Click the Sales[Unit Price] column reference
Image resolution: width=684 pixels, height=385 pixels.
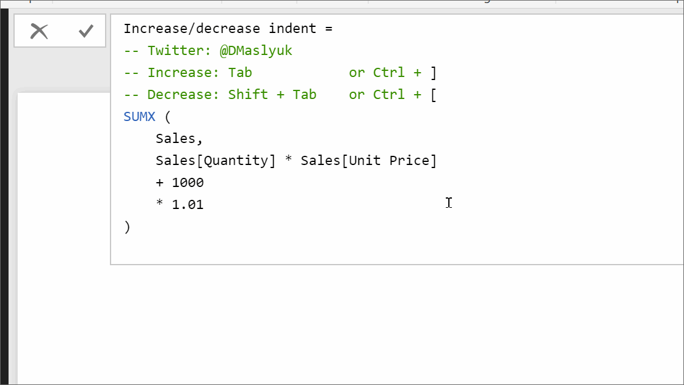click(x=366, y=160)
